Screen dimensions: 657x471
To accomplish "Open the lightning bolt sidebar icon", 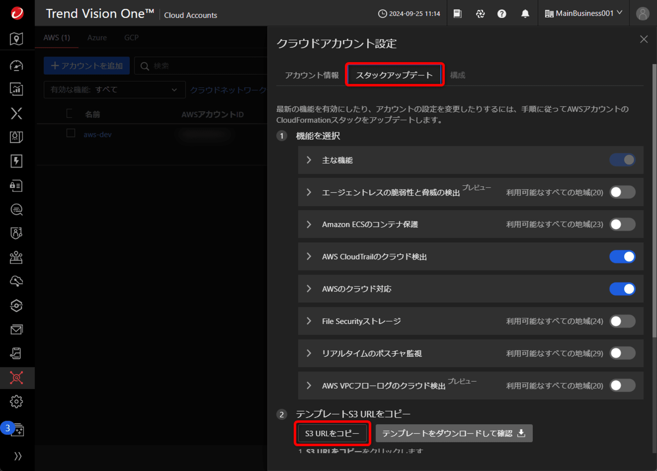I will click(16, 161).
